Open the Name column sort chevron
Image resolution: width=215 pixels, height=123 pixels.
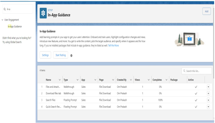click(60, 80)
